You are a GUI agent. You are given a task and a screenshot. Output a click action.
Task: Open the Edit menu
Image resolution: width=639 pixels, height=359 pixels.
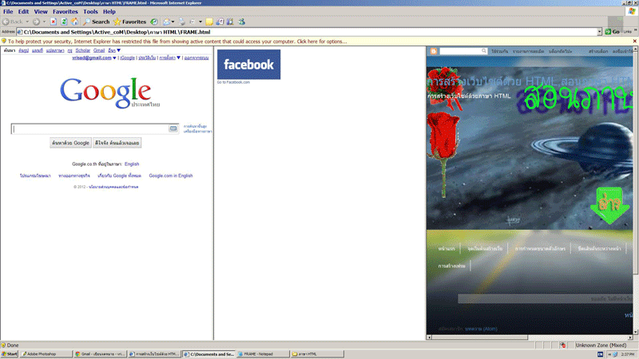(23, 12)
